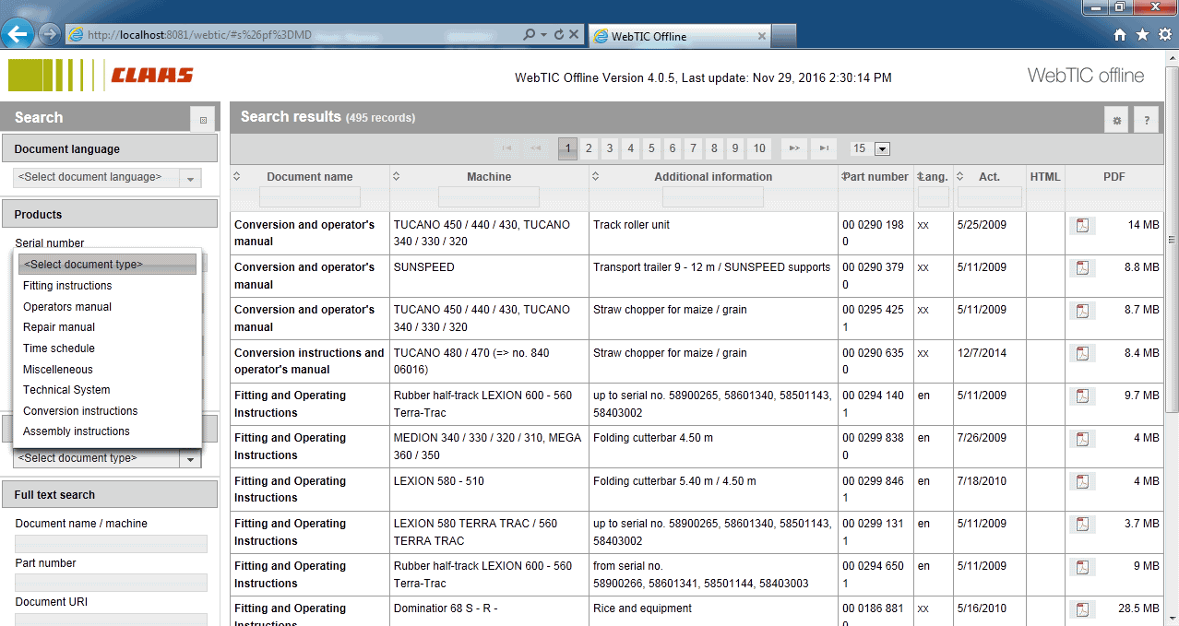Go to results page 2
Viewport: 1179px width, 626px height.
[x=589, y=148]
